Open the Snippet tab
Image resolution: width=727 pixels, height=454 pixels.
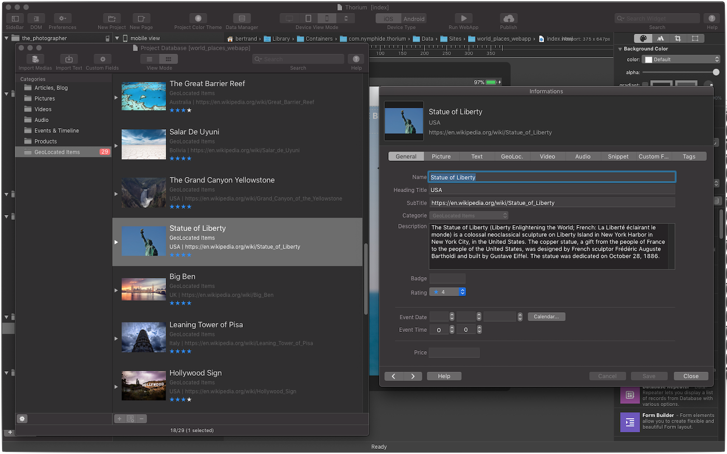(x=618, y=156)
